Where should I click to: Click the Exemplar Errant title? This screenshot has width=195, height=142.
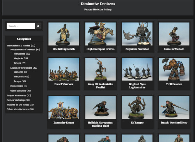64,122
